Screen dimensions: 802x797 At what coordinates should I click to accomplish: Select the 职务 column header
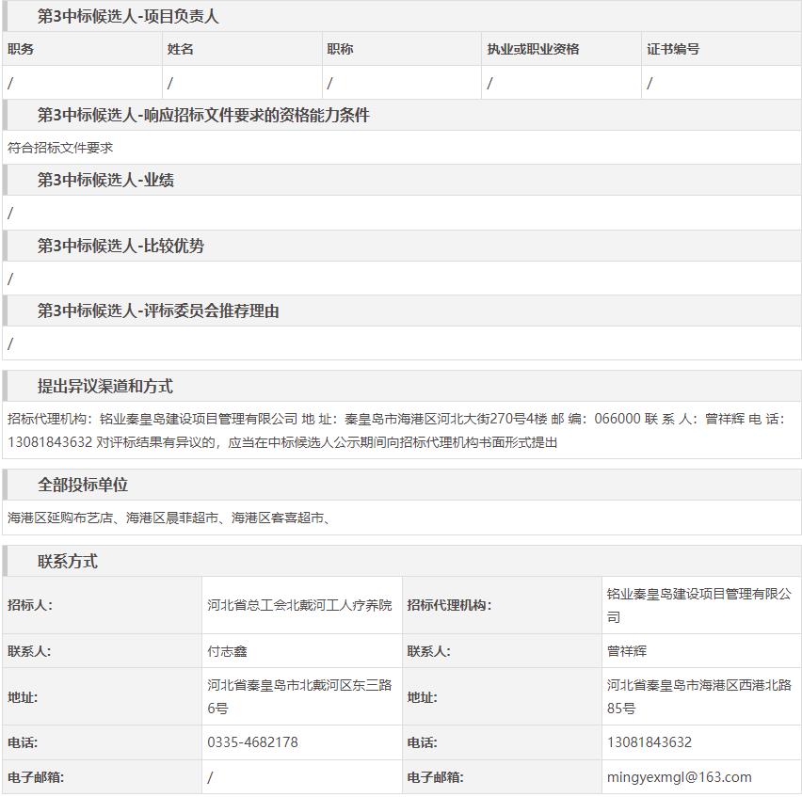[21, 49]
